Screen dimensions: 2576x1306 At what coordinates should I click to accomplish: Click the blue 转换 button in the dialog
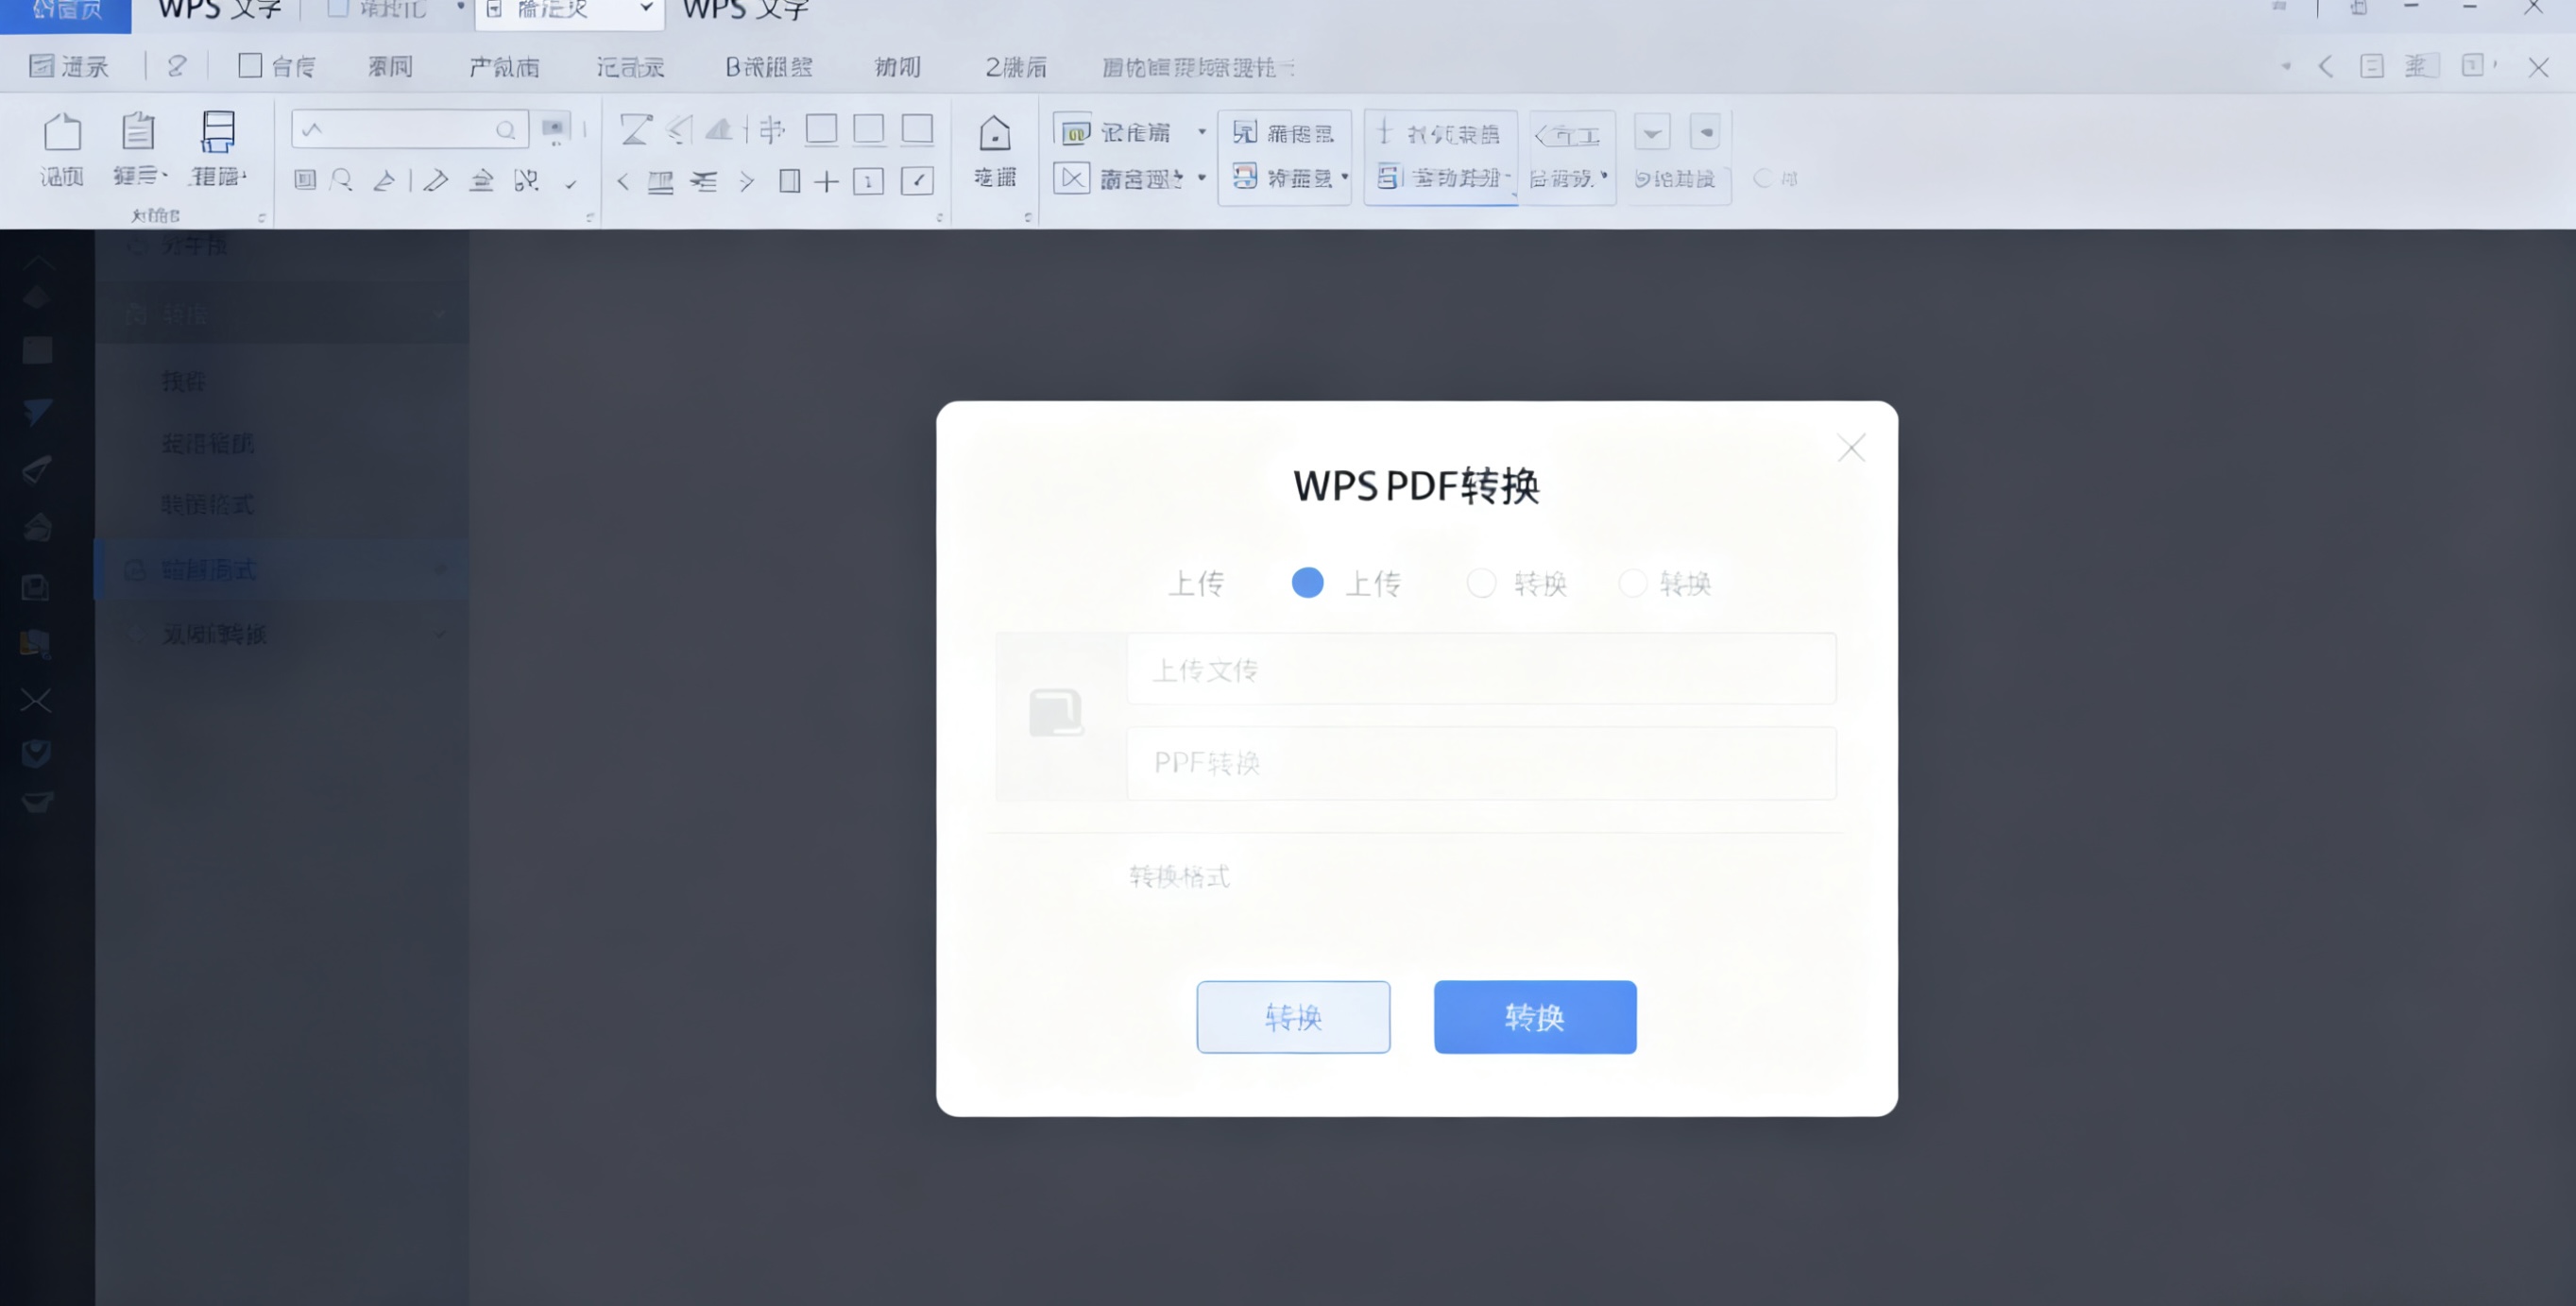1534,1017
